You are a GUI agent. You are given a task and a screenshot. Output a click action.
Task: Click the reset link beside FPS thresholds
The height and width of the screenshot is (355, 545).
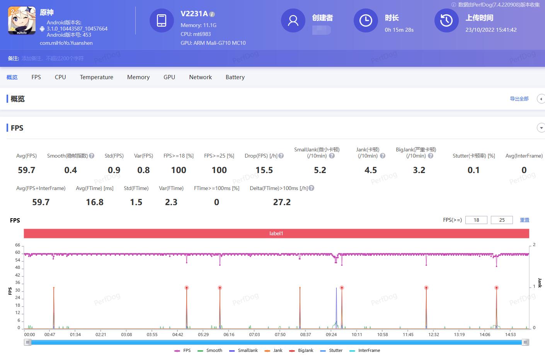(525, 220)
